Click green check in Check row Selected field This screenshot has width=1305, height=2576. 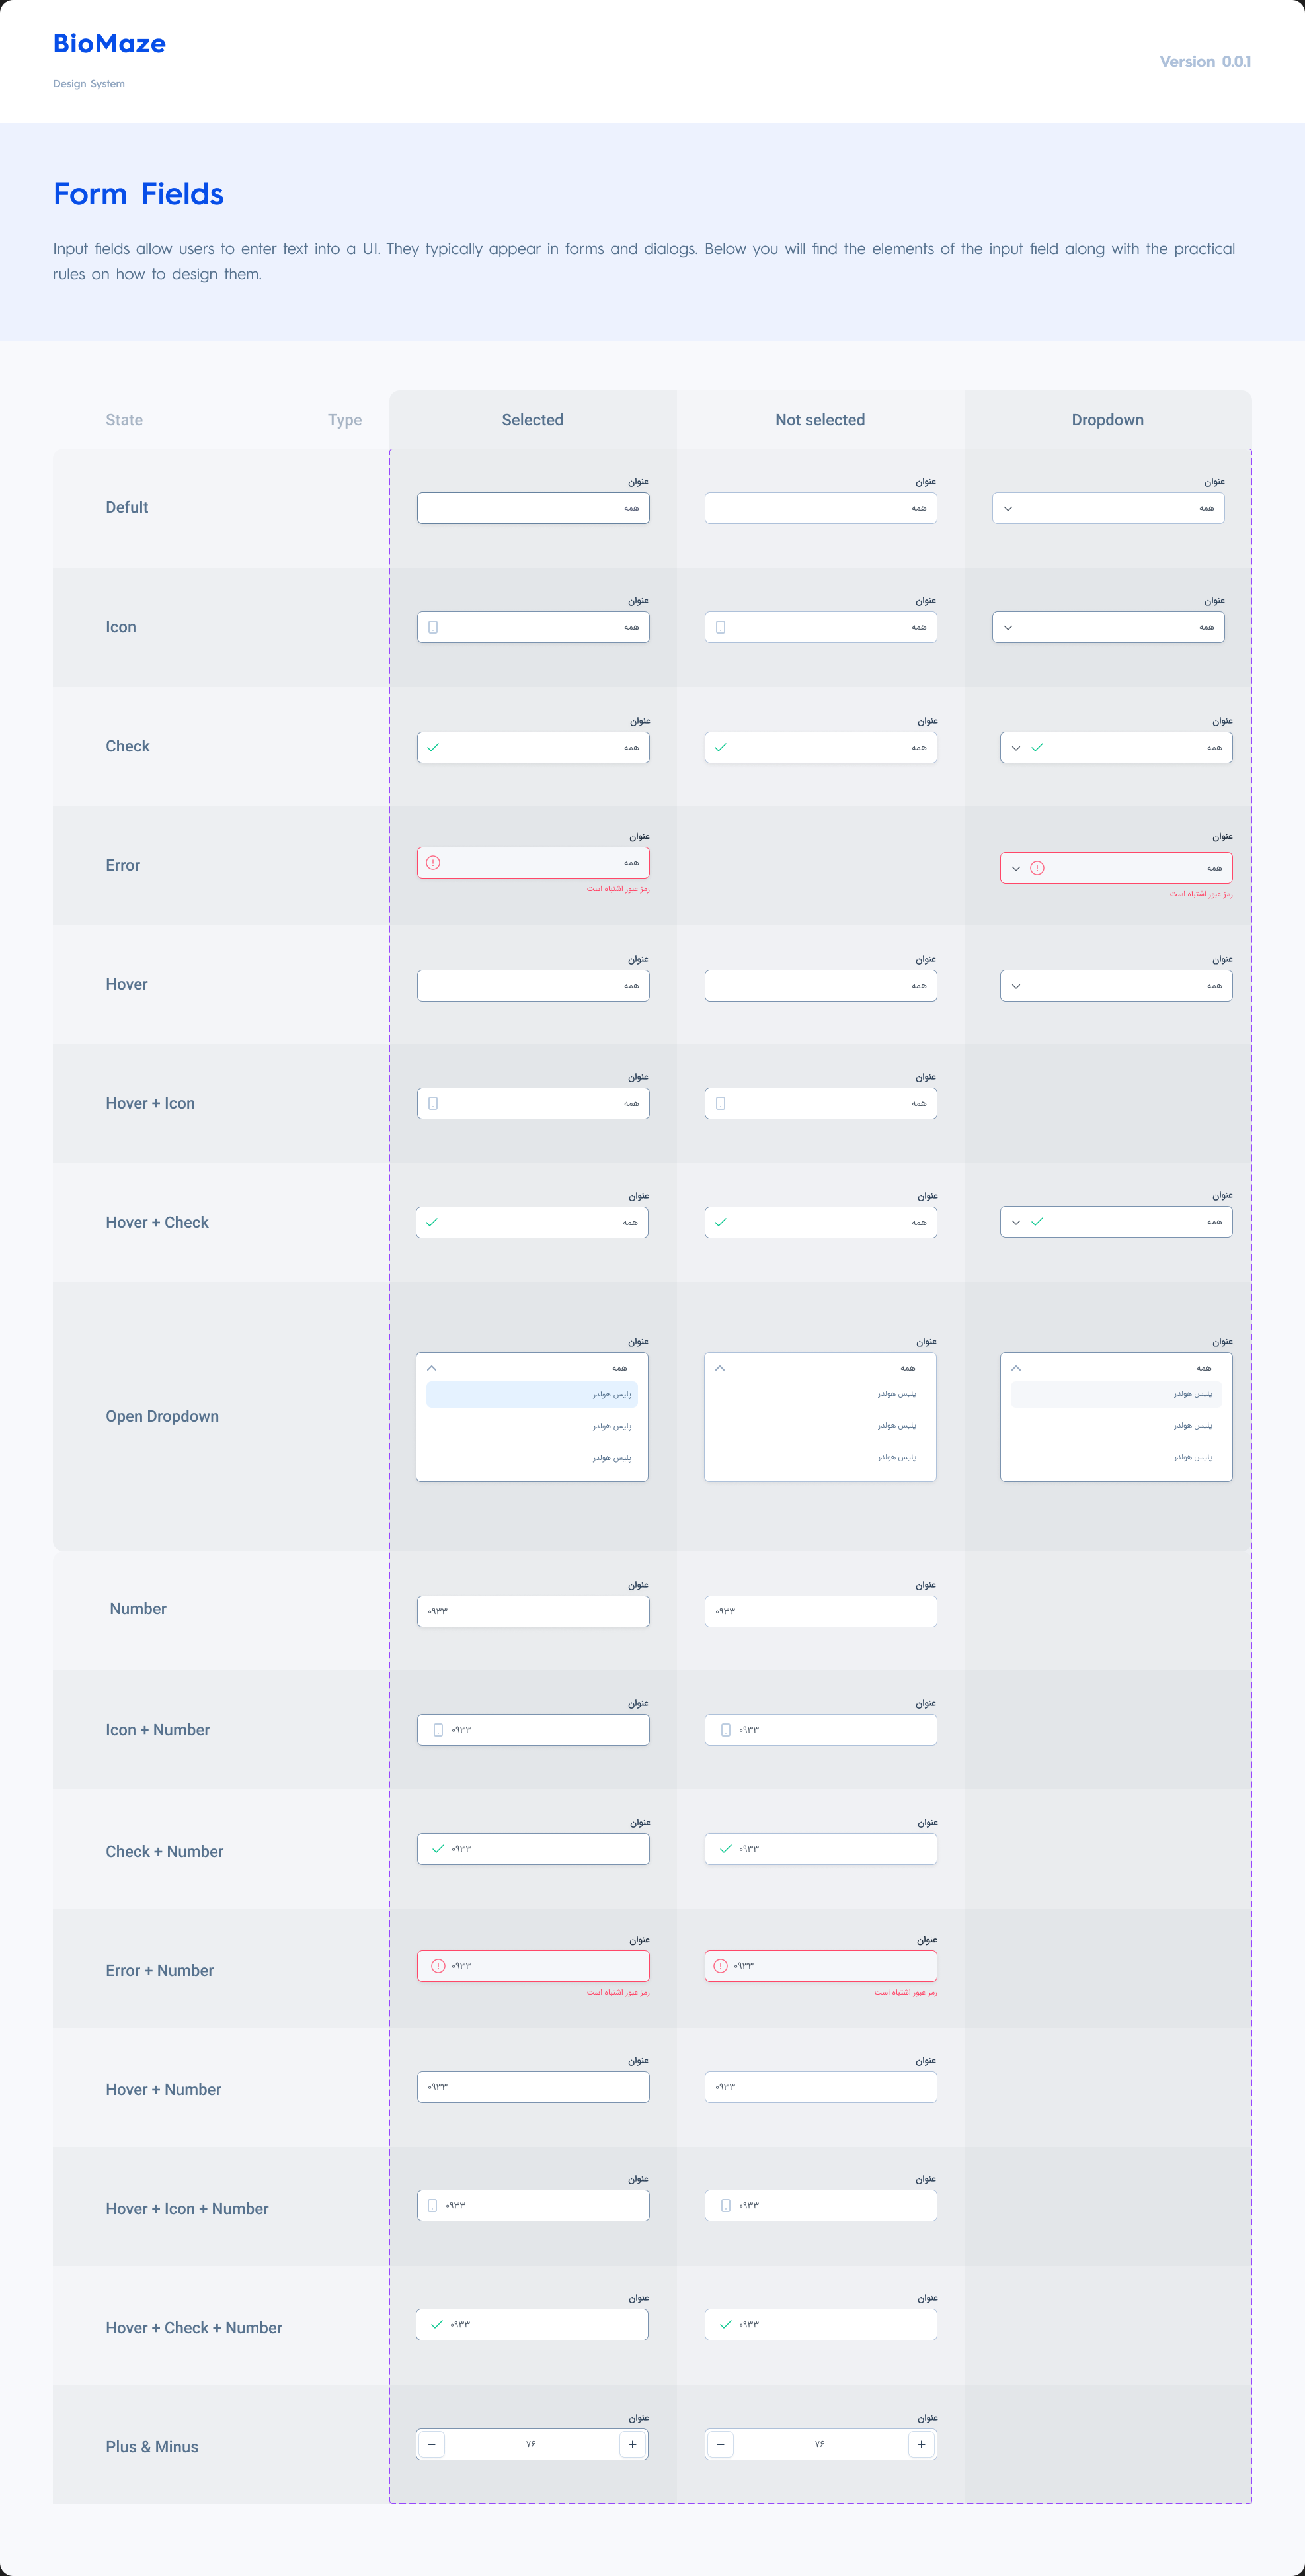[x=432, y=747]
